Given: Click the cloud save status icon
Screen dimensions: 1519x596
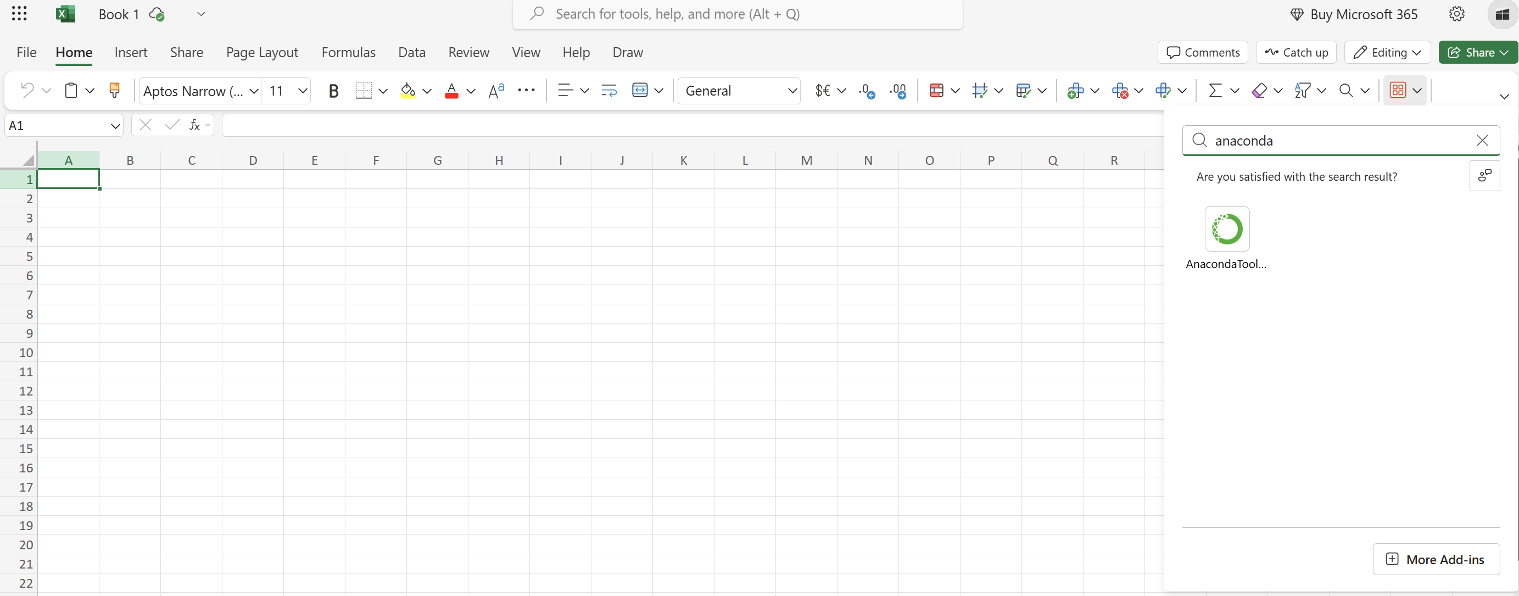Looking at the screenshot, I should (x=157, y=14).
